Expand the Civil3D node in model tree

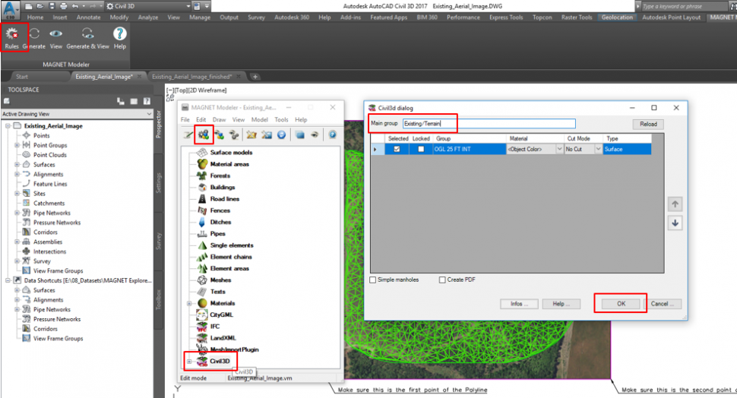click(x=188, y=361)
